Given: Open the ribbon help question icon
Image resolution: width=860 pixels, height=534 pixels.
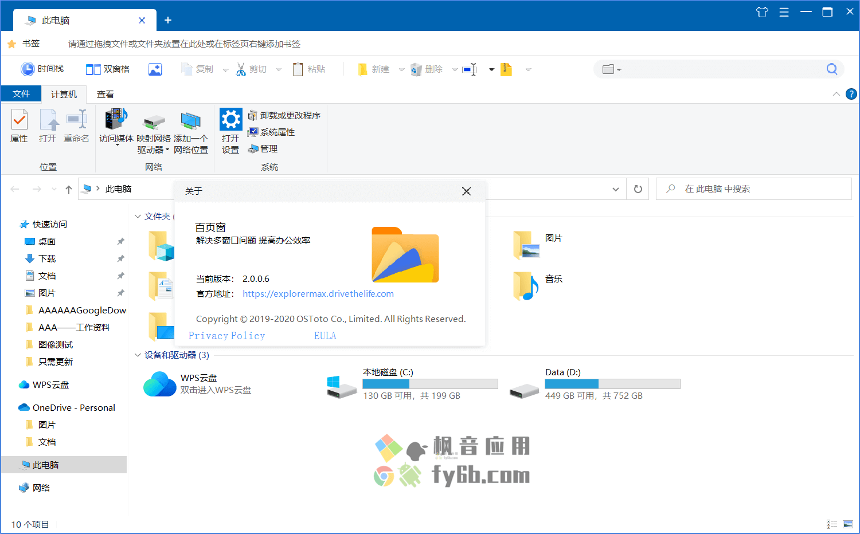Looking at the screenshot, I should (x=851, y=94).
